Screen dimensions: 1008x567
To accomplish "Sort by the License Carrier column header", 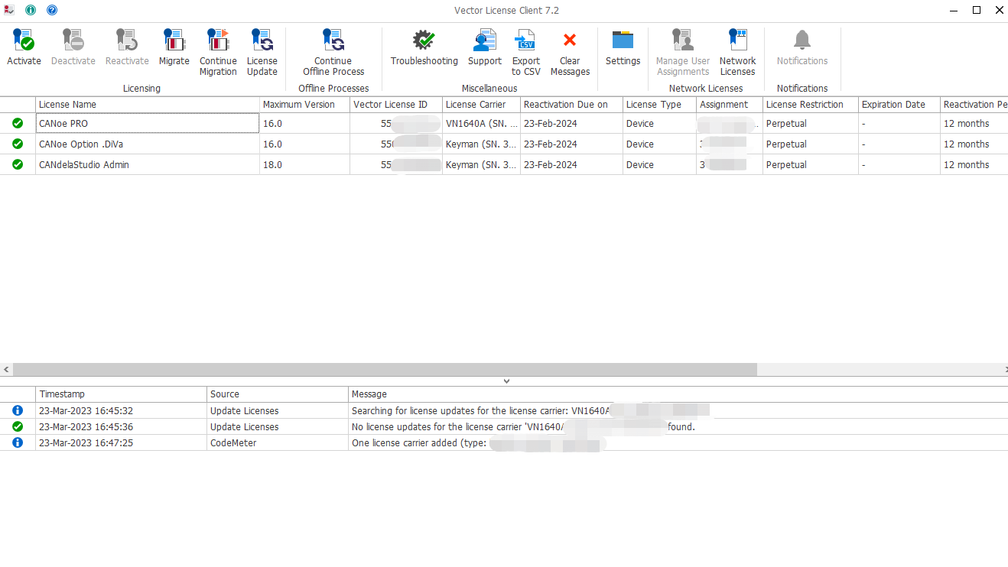I will pyautogui.click(x=482, y=105).
